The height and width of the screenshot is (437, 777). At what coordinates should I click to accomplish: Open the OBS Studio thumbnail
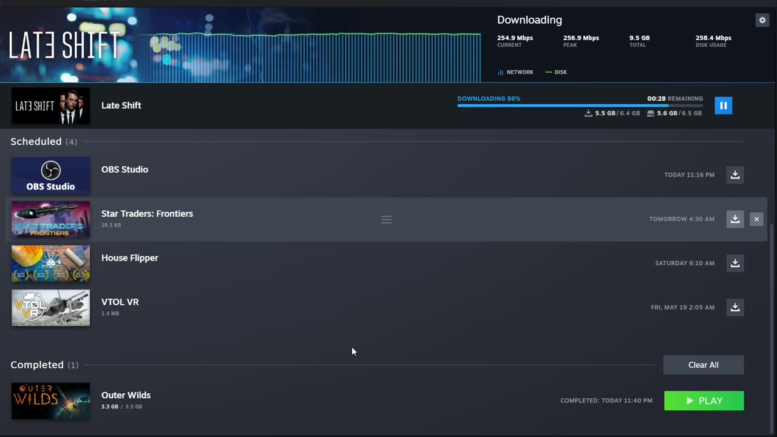[x=50, y=175]
